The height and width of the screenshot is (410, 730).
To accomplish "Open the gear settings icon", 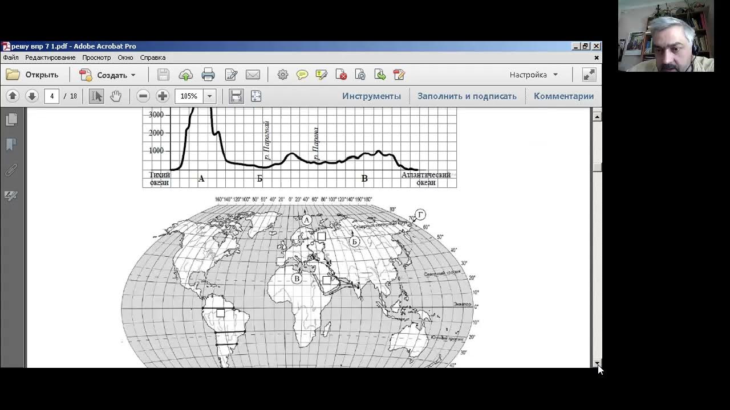I will tap(283, 75).
